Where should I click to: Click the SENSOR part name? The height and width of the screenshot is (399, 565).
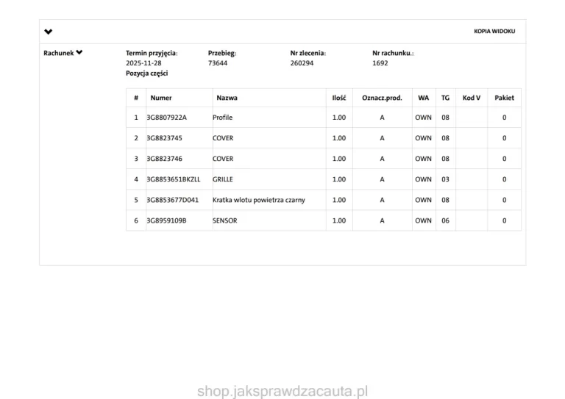click(x=224, y=220)
